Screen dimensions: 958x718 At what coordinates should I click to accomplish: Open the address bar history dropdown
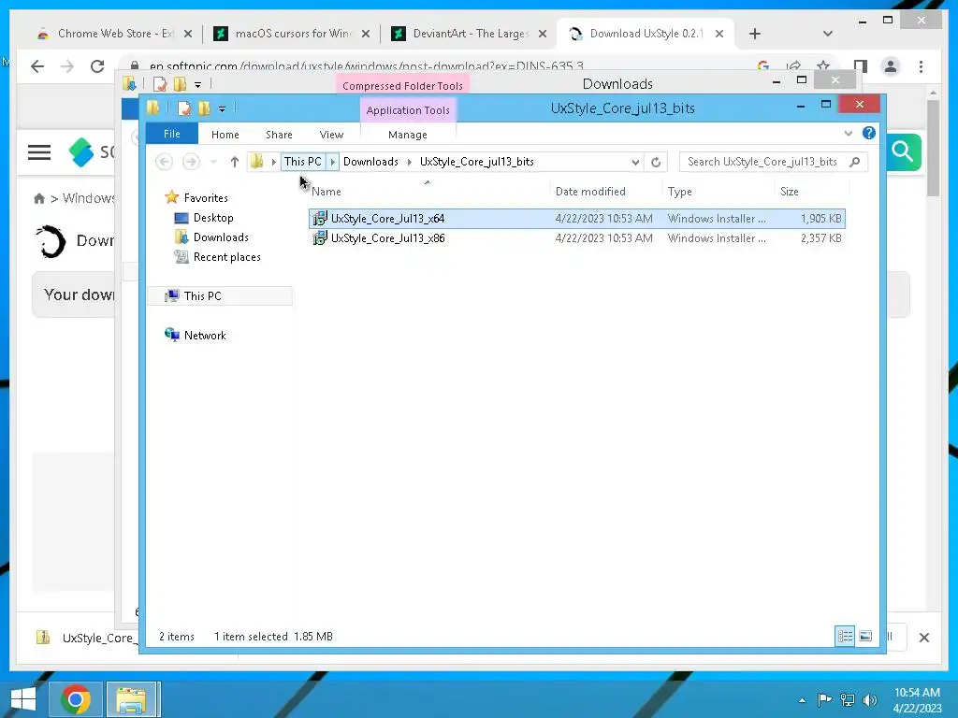click(x=635, y=162)
